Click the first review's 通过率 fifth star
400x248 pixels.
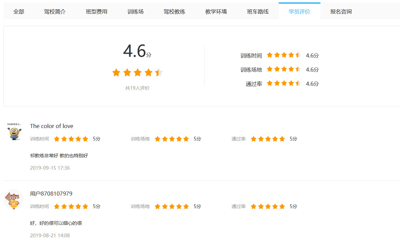[x=282, y=139]
